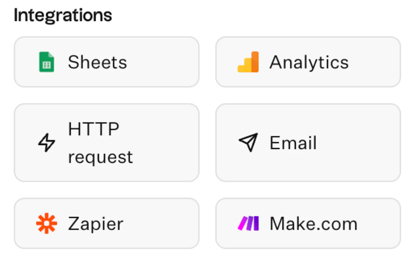Open the Sheets integration card
This screenshot has height=259, width=413.
point(106,62)
